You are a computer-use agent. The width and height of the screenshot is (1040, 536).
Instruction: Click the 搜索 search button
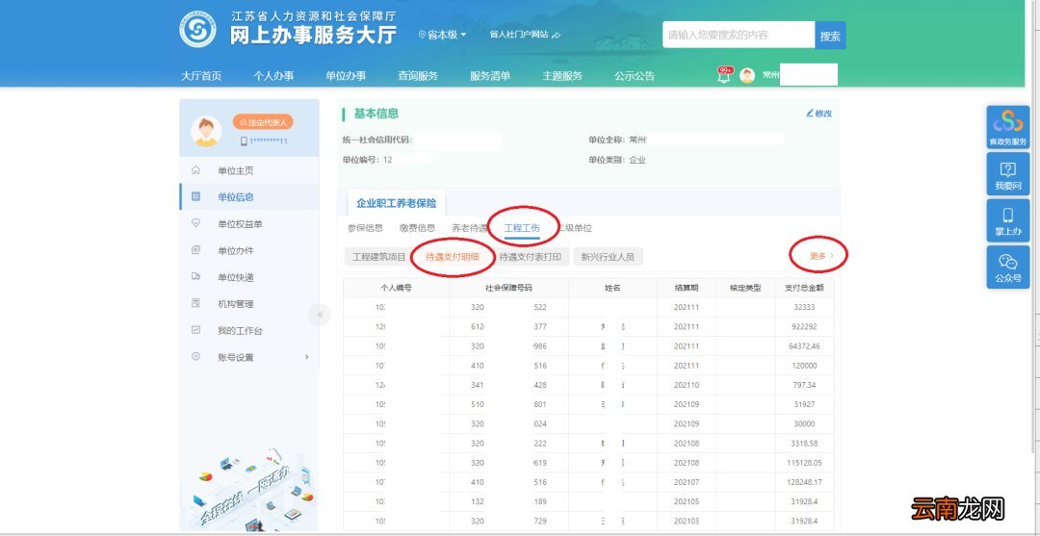(830, 35)
